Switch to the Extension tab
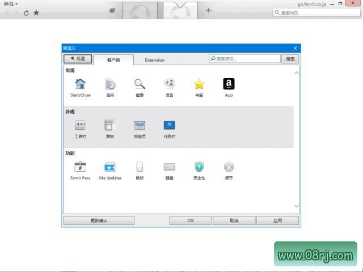 point(154,59)
